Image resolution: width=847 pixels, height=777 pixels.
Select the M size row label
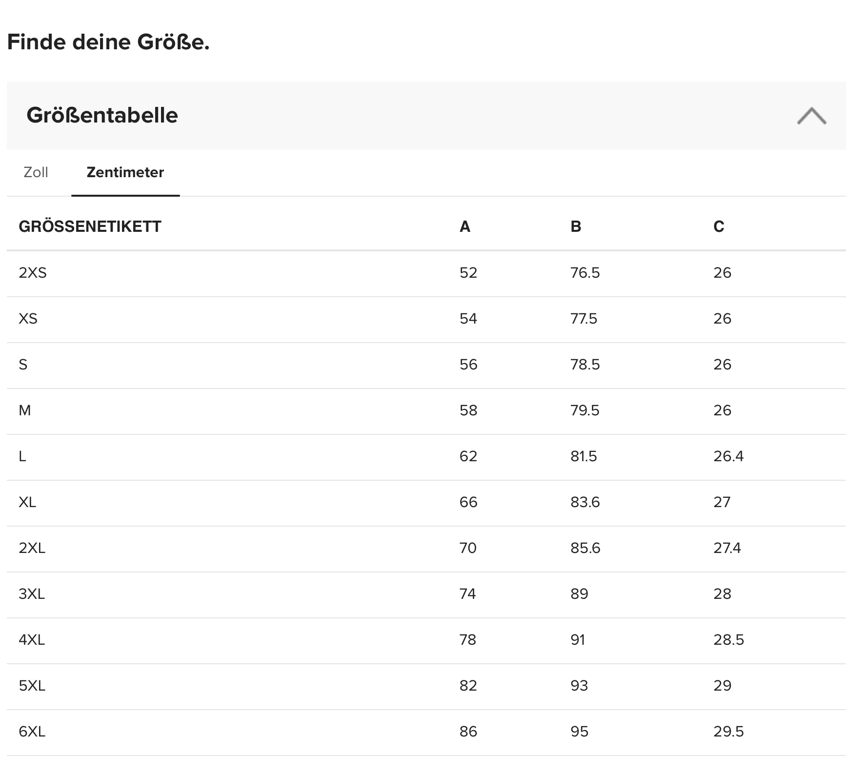tap(25, 410)
